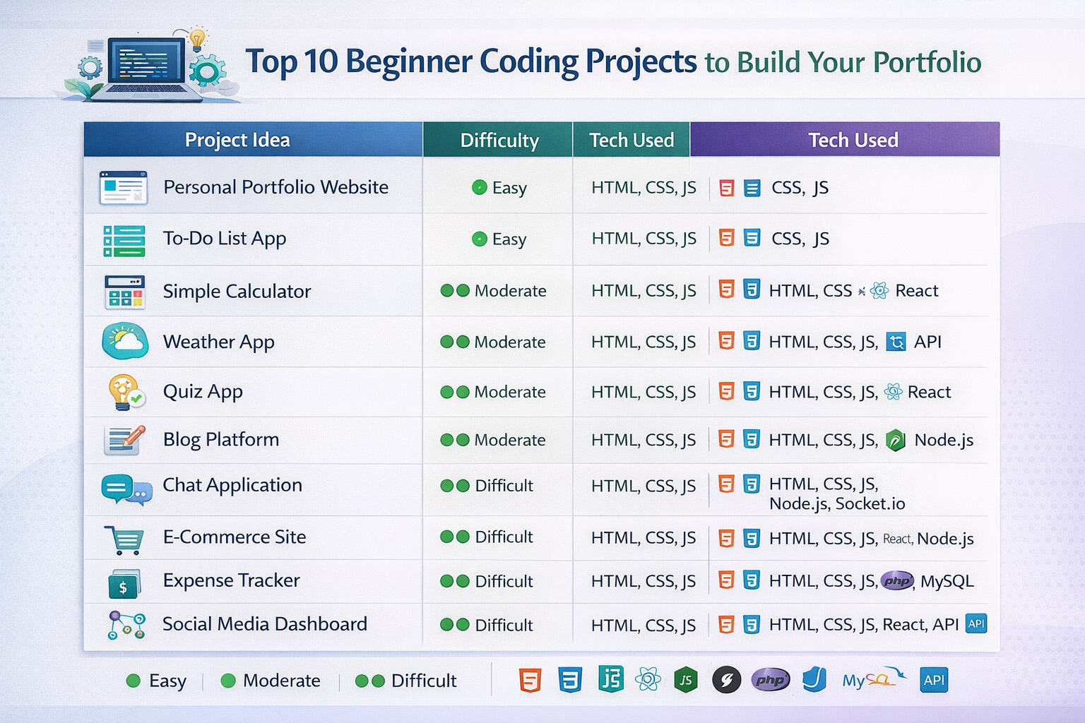Viewport: 1085px width, 723px height.
Task: Click the To-Do List App row label
Action: tap(225, 239)
